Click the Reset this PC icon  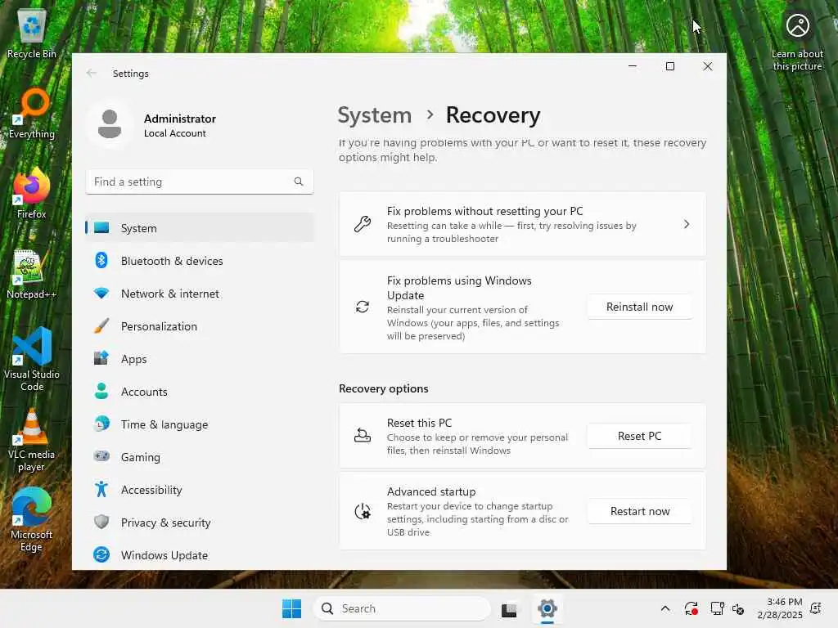coord(363,436)
